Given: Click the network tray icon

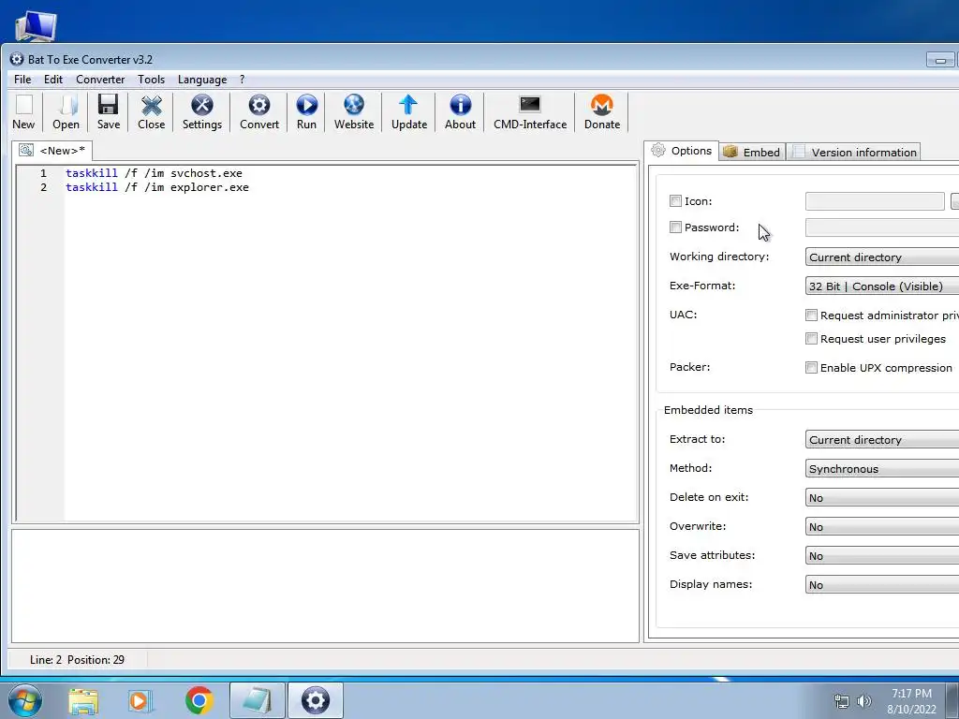Looking at the screenshot, I should [x=842, y=701].
